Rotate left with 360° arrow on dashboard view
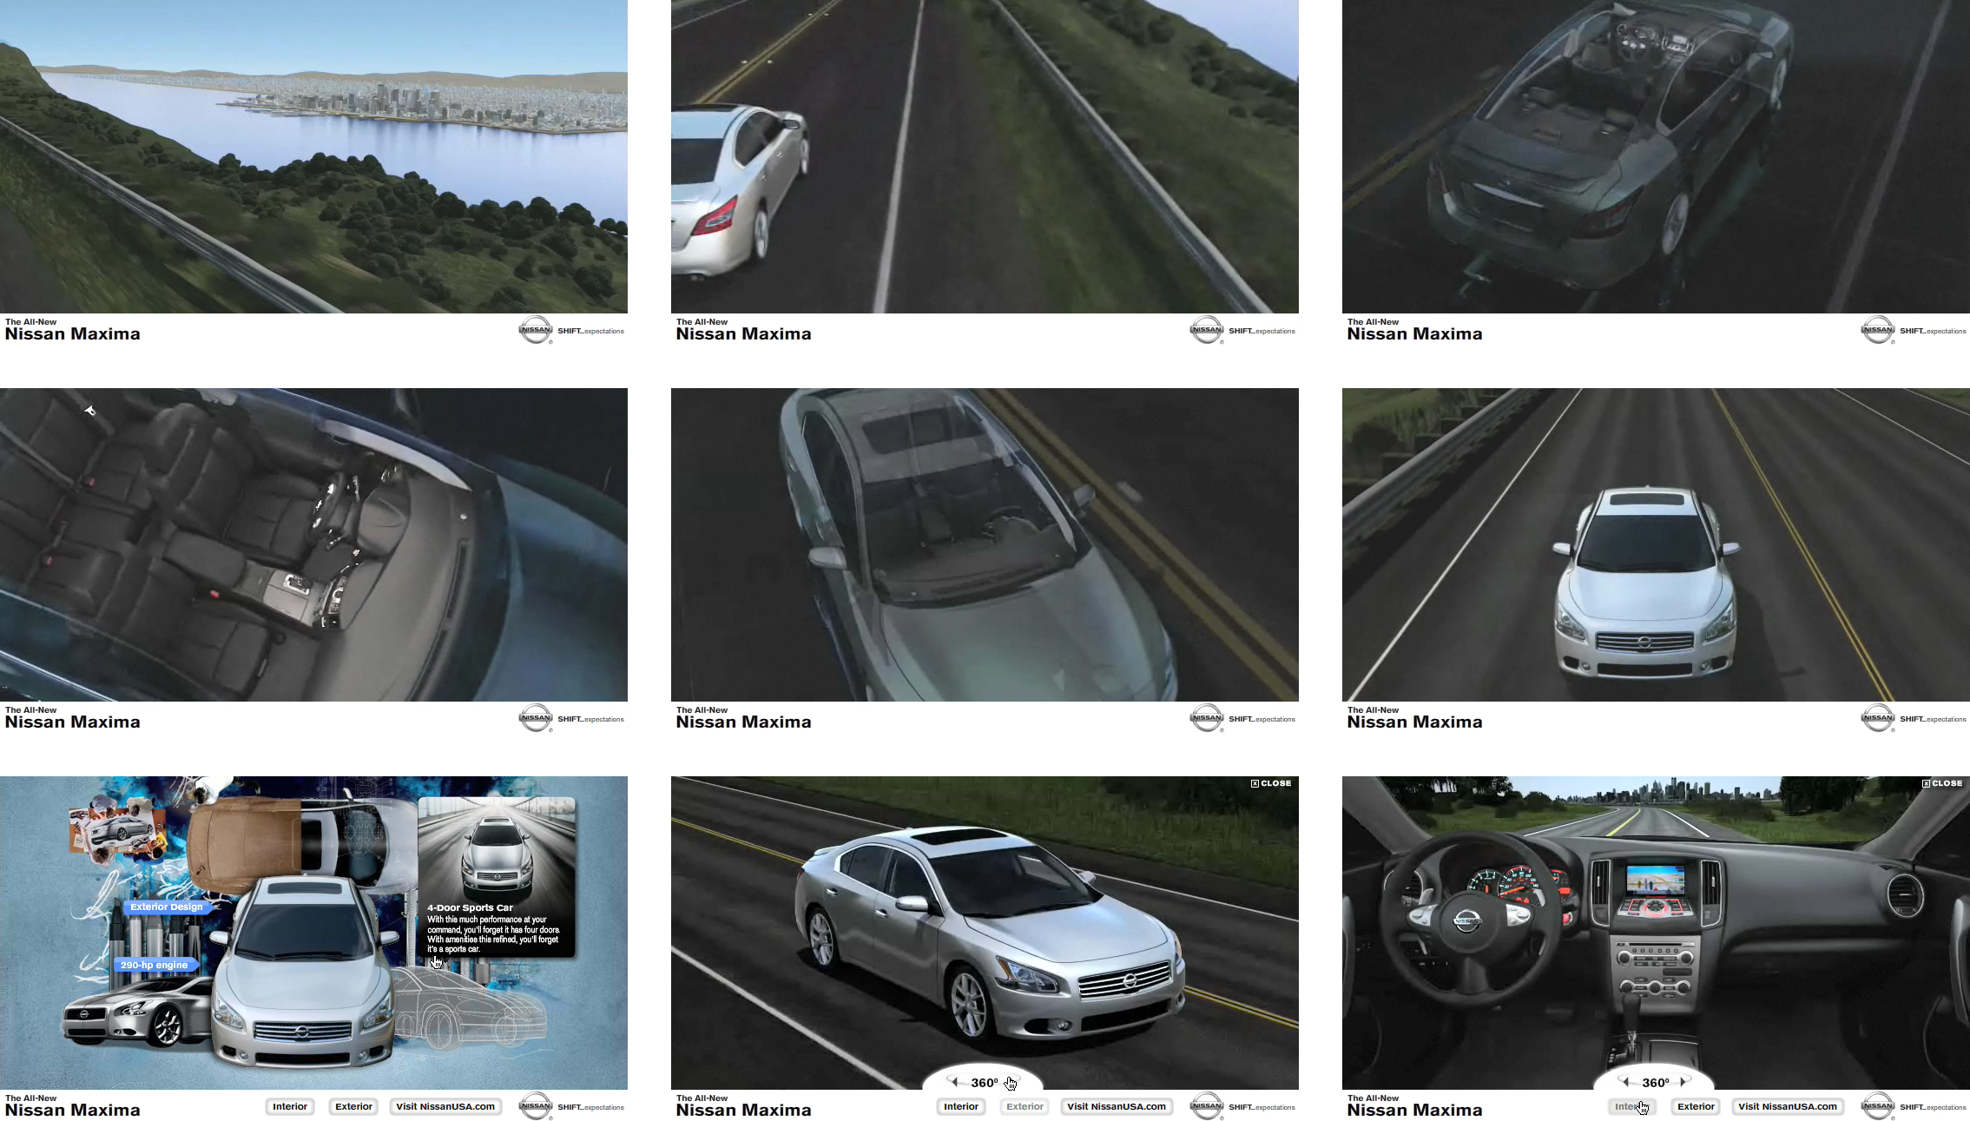This screenshot has width=1970, height=1121. coord(1626,1082)
